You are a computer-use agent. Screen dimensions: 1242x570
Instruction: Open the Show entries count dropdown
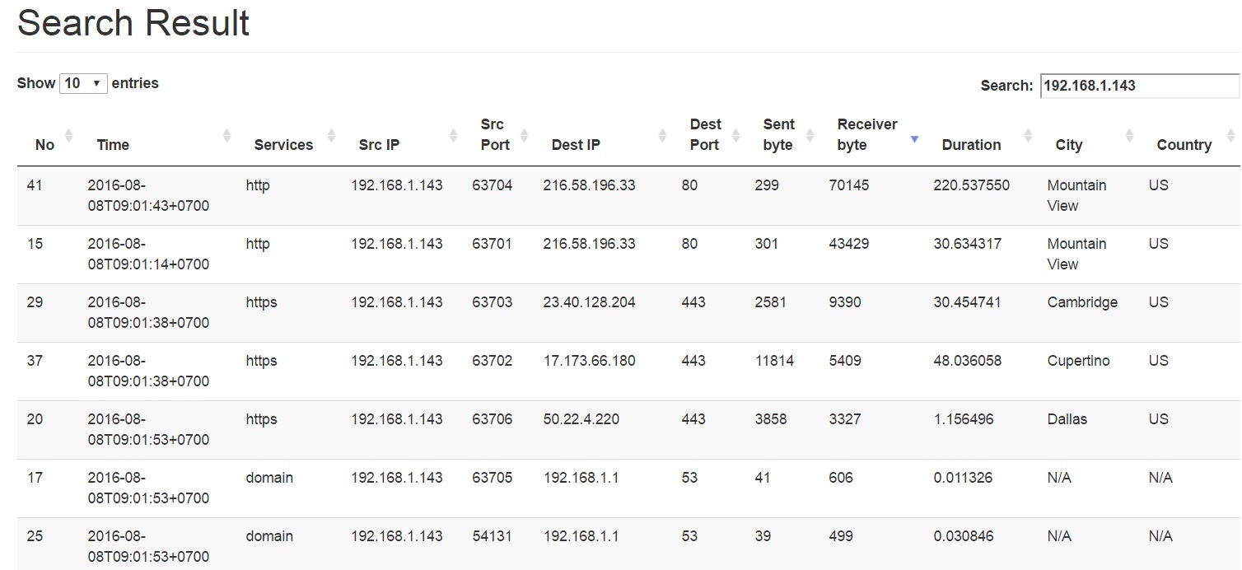pyautogui.click(x=83, y=83)
